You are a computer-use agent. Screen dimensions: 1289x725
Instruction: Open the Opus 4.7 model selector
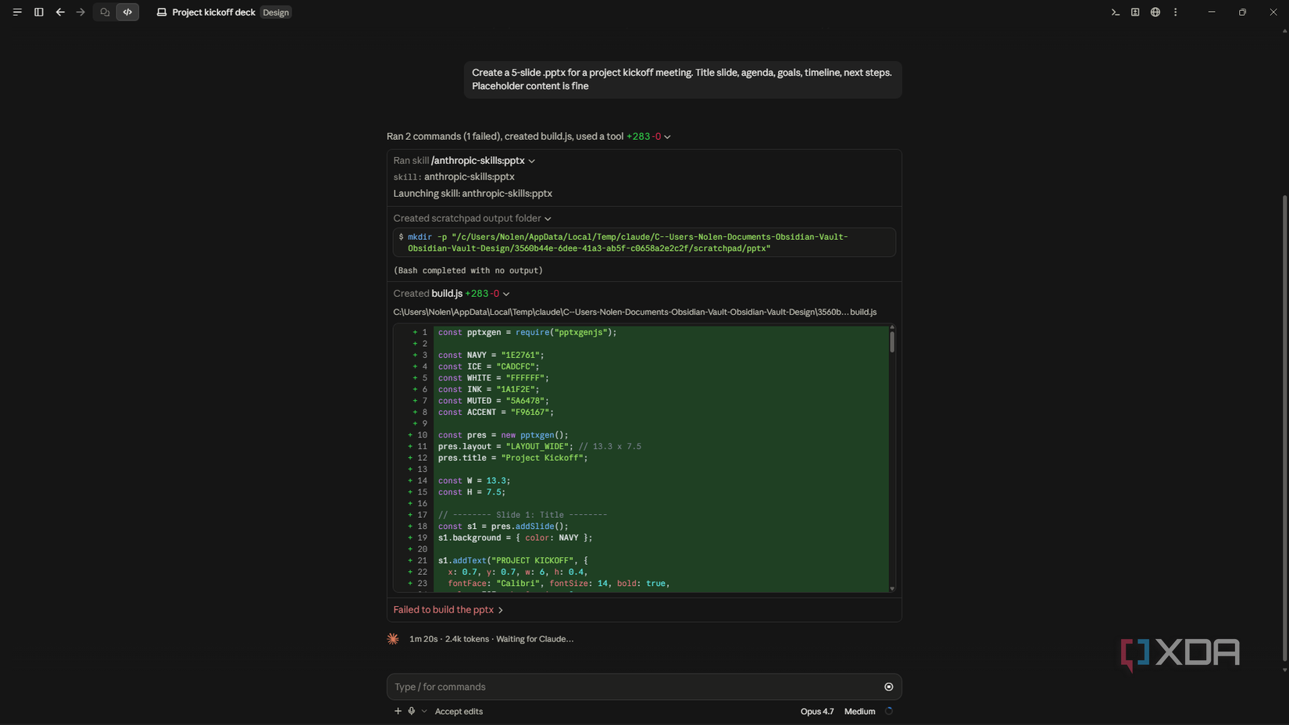coord(816,712)
